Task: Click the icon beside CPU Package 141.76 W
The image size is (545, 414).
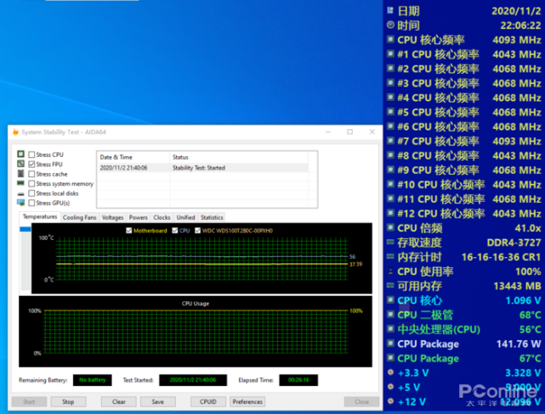Action: tap(390, 344)
